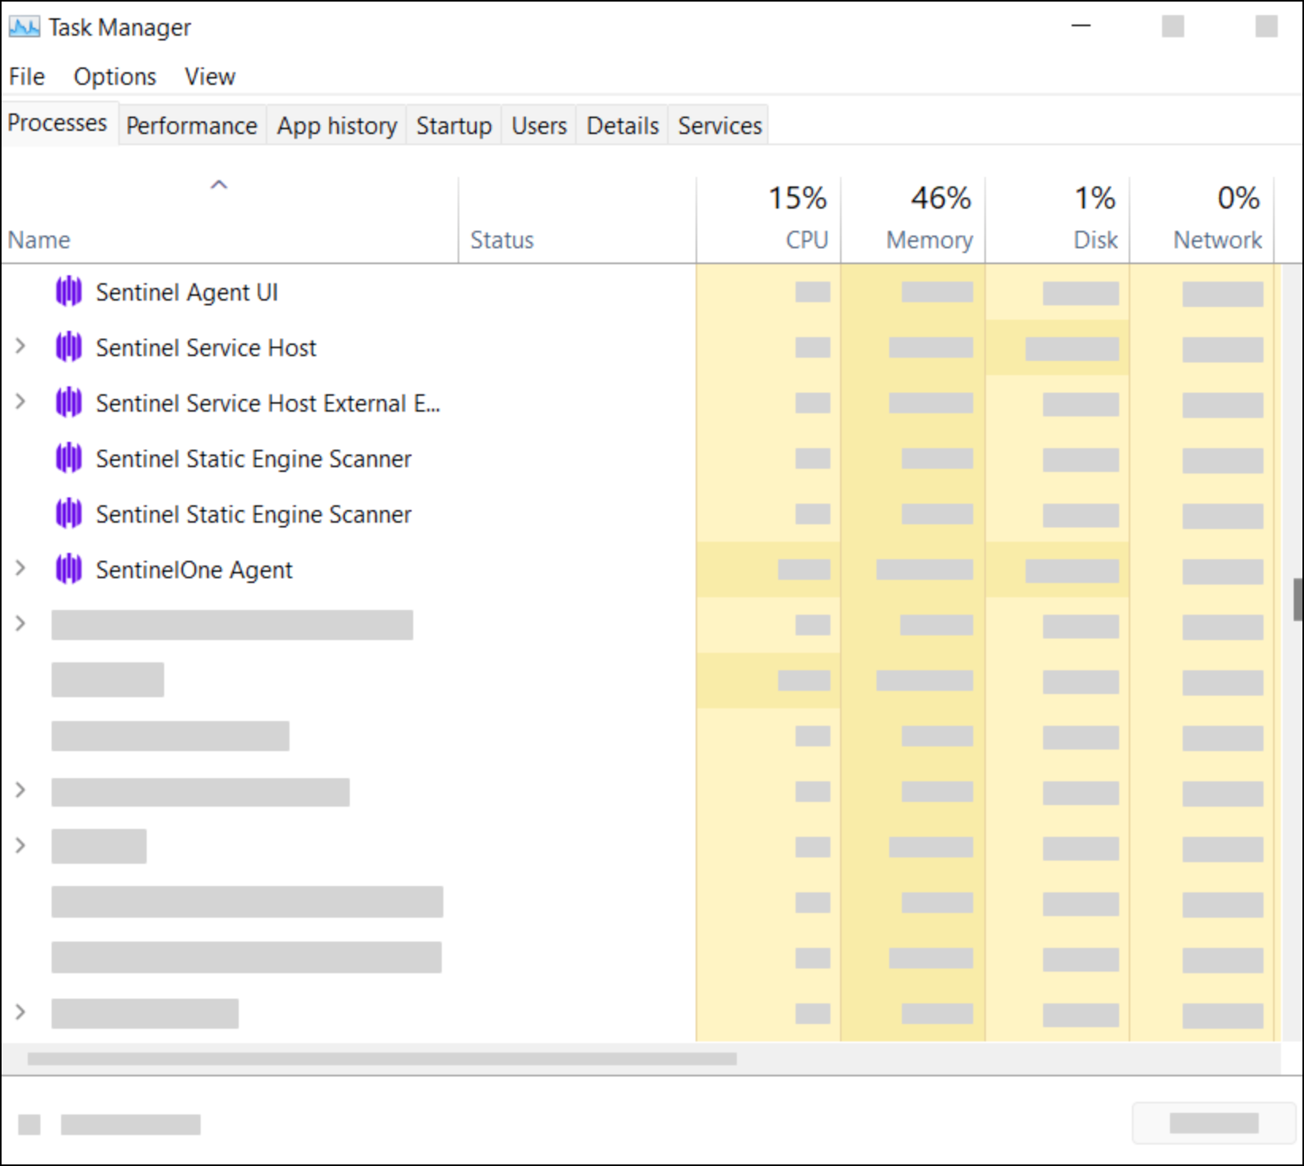This screenshot has height=1166, width=1304.
Task: Open the Details tab
Action: click(623, 126)
